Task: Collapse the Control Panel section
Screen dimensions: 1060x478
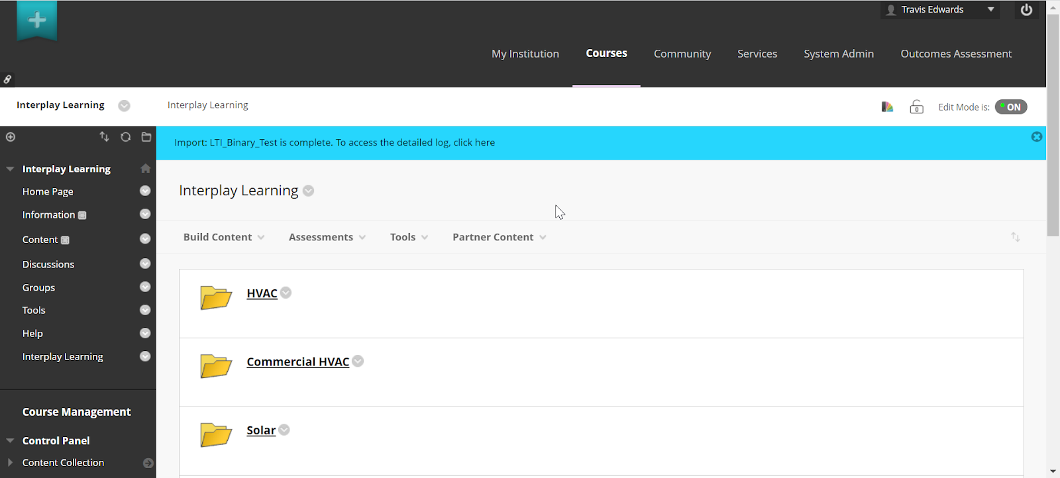Action: pyautogui.click(x=10, y=441)
